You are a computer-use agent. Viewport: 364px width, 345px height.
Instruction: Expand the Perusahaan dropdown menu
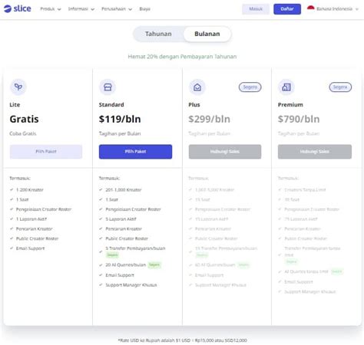coord(117,9)
